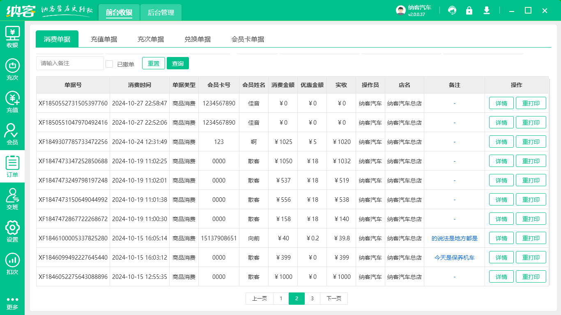Select the 扣次 sidebar icon
Image resolution: width=561 pixels, height=315 pixels.
(x=12, y=264)
